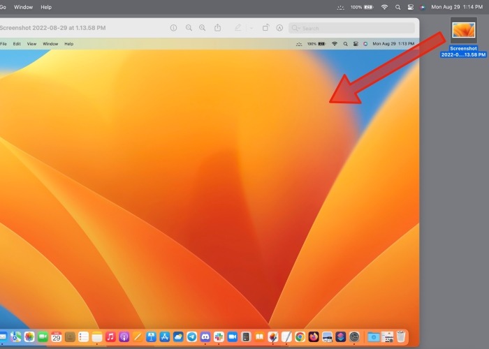Click Edit in the previewed screenshot's menu bar
The width and height of the screenshot is (489, 349).
17,43
